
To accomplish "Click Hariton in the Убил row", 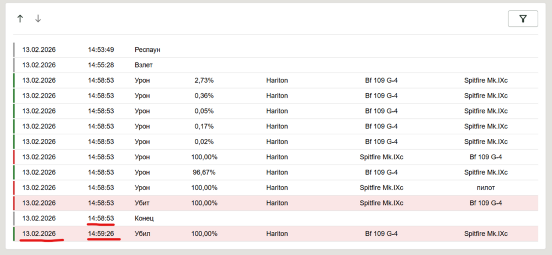I will point(277,234).
